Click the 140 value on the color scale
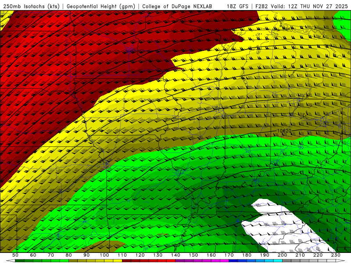 coord(175,255)
